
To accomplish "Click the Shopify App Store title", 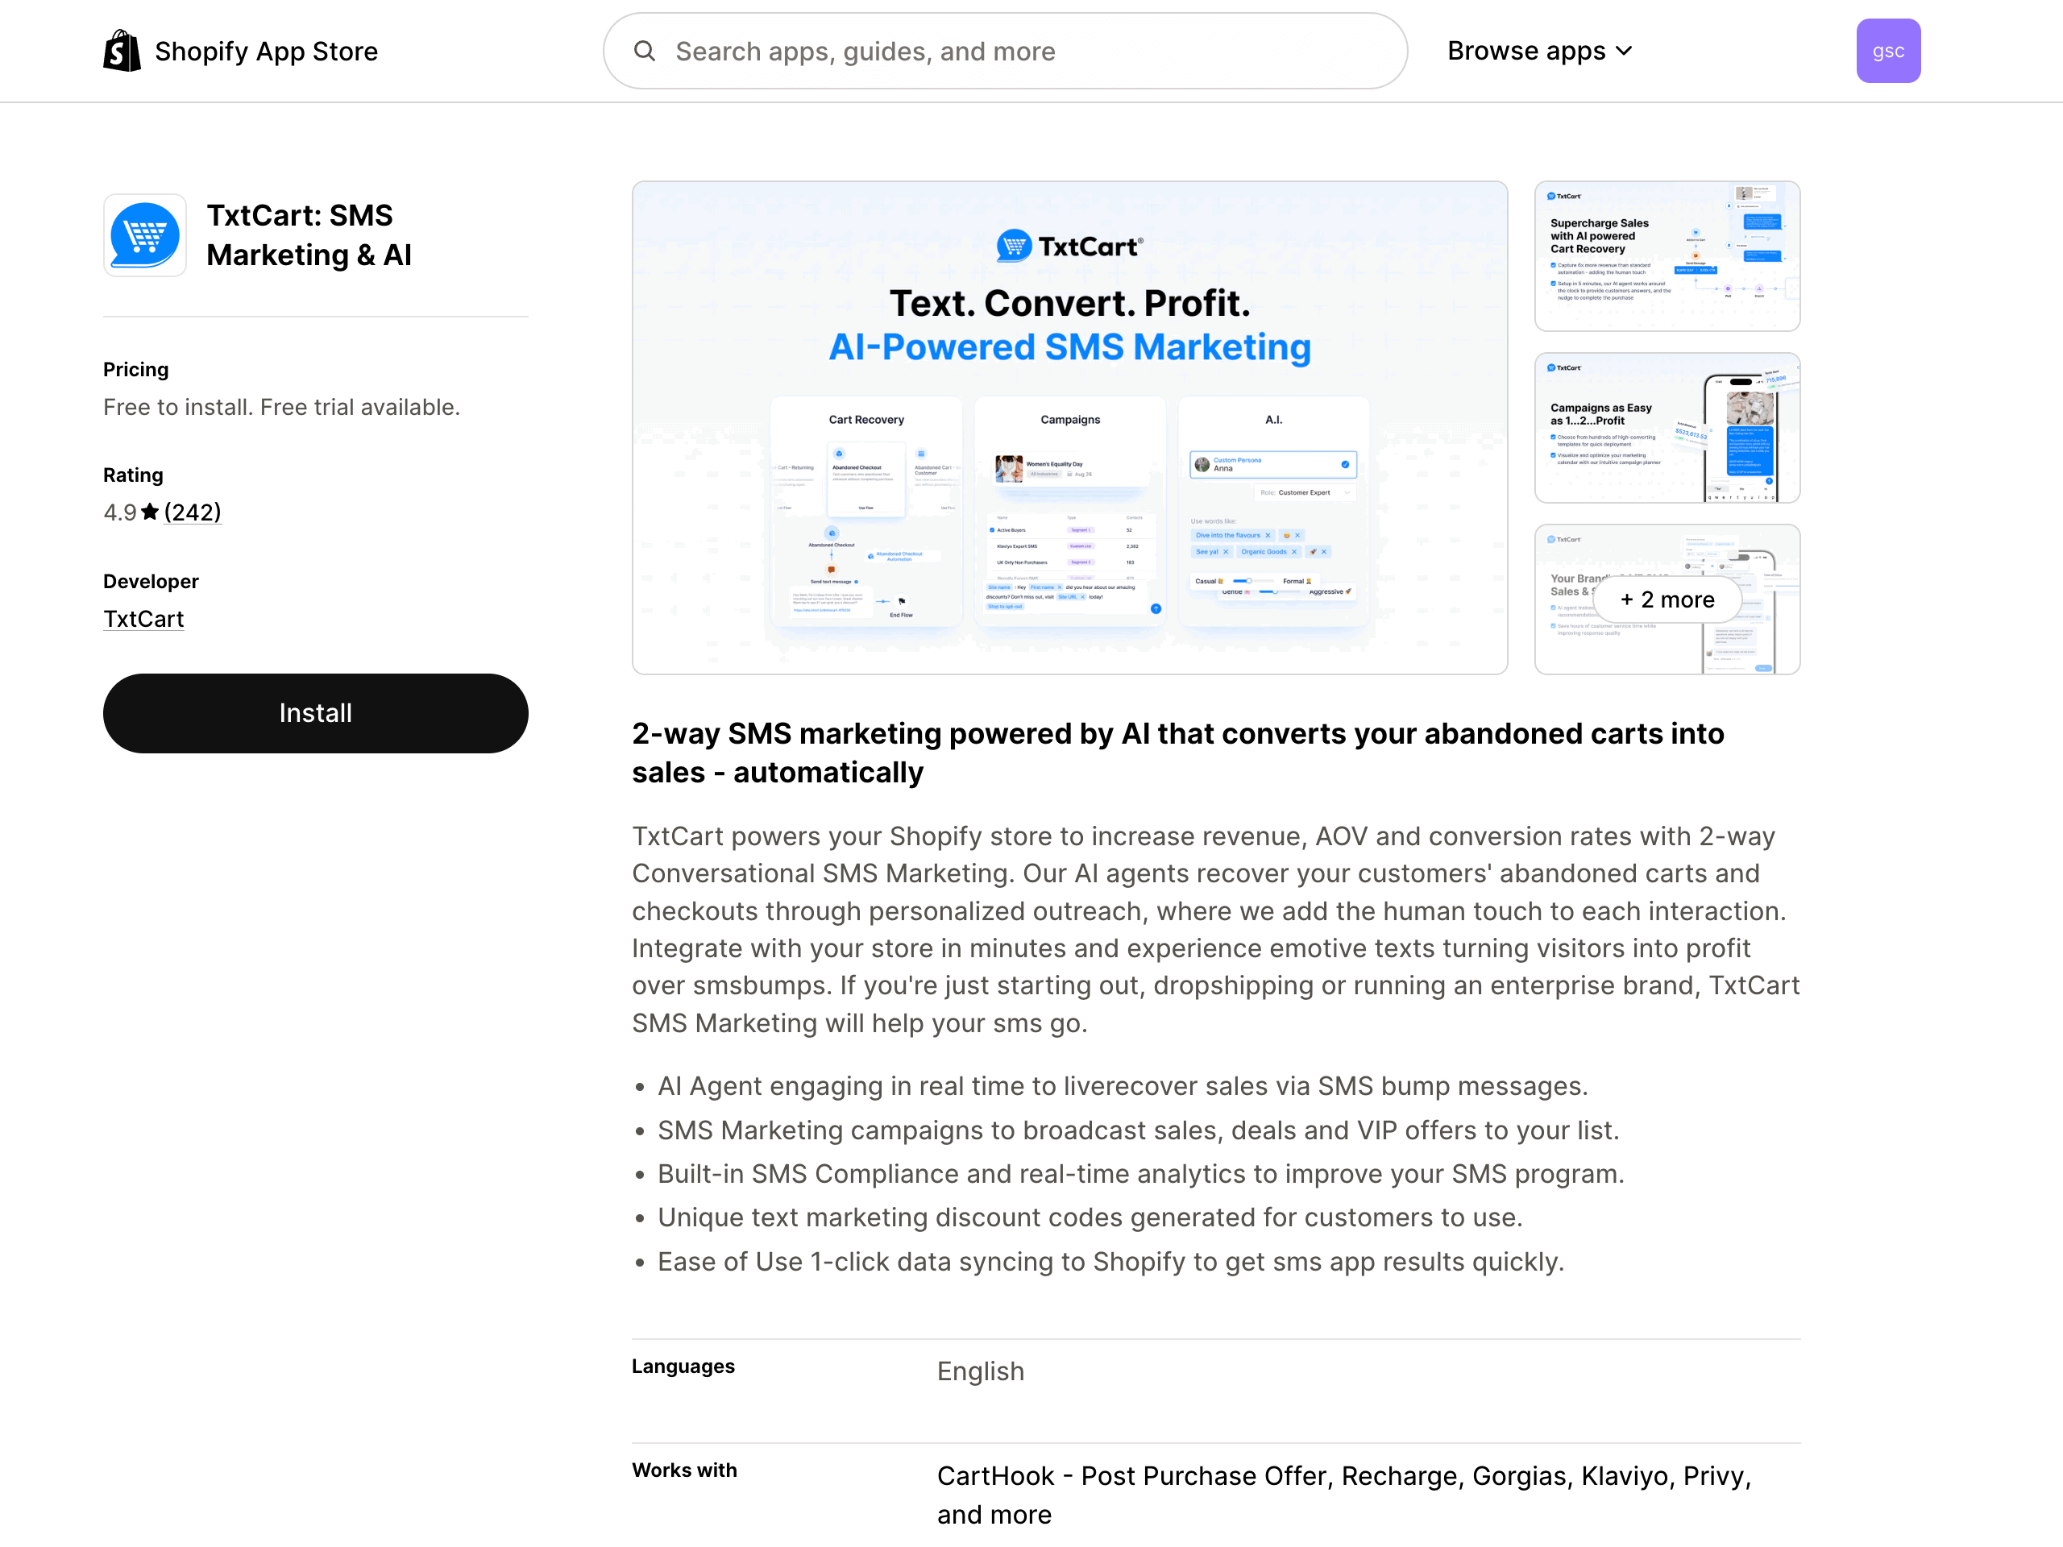I will (x=266, y=52).
